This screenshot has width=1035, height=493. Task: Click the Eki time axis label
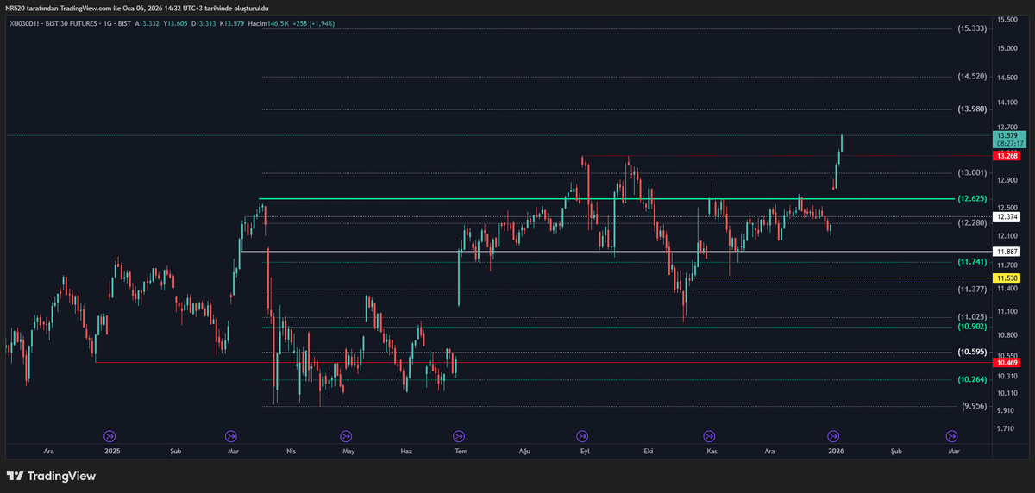tap(647, 451)
